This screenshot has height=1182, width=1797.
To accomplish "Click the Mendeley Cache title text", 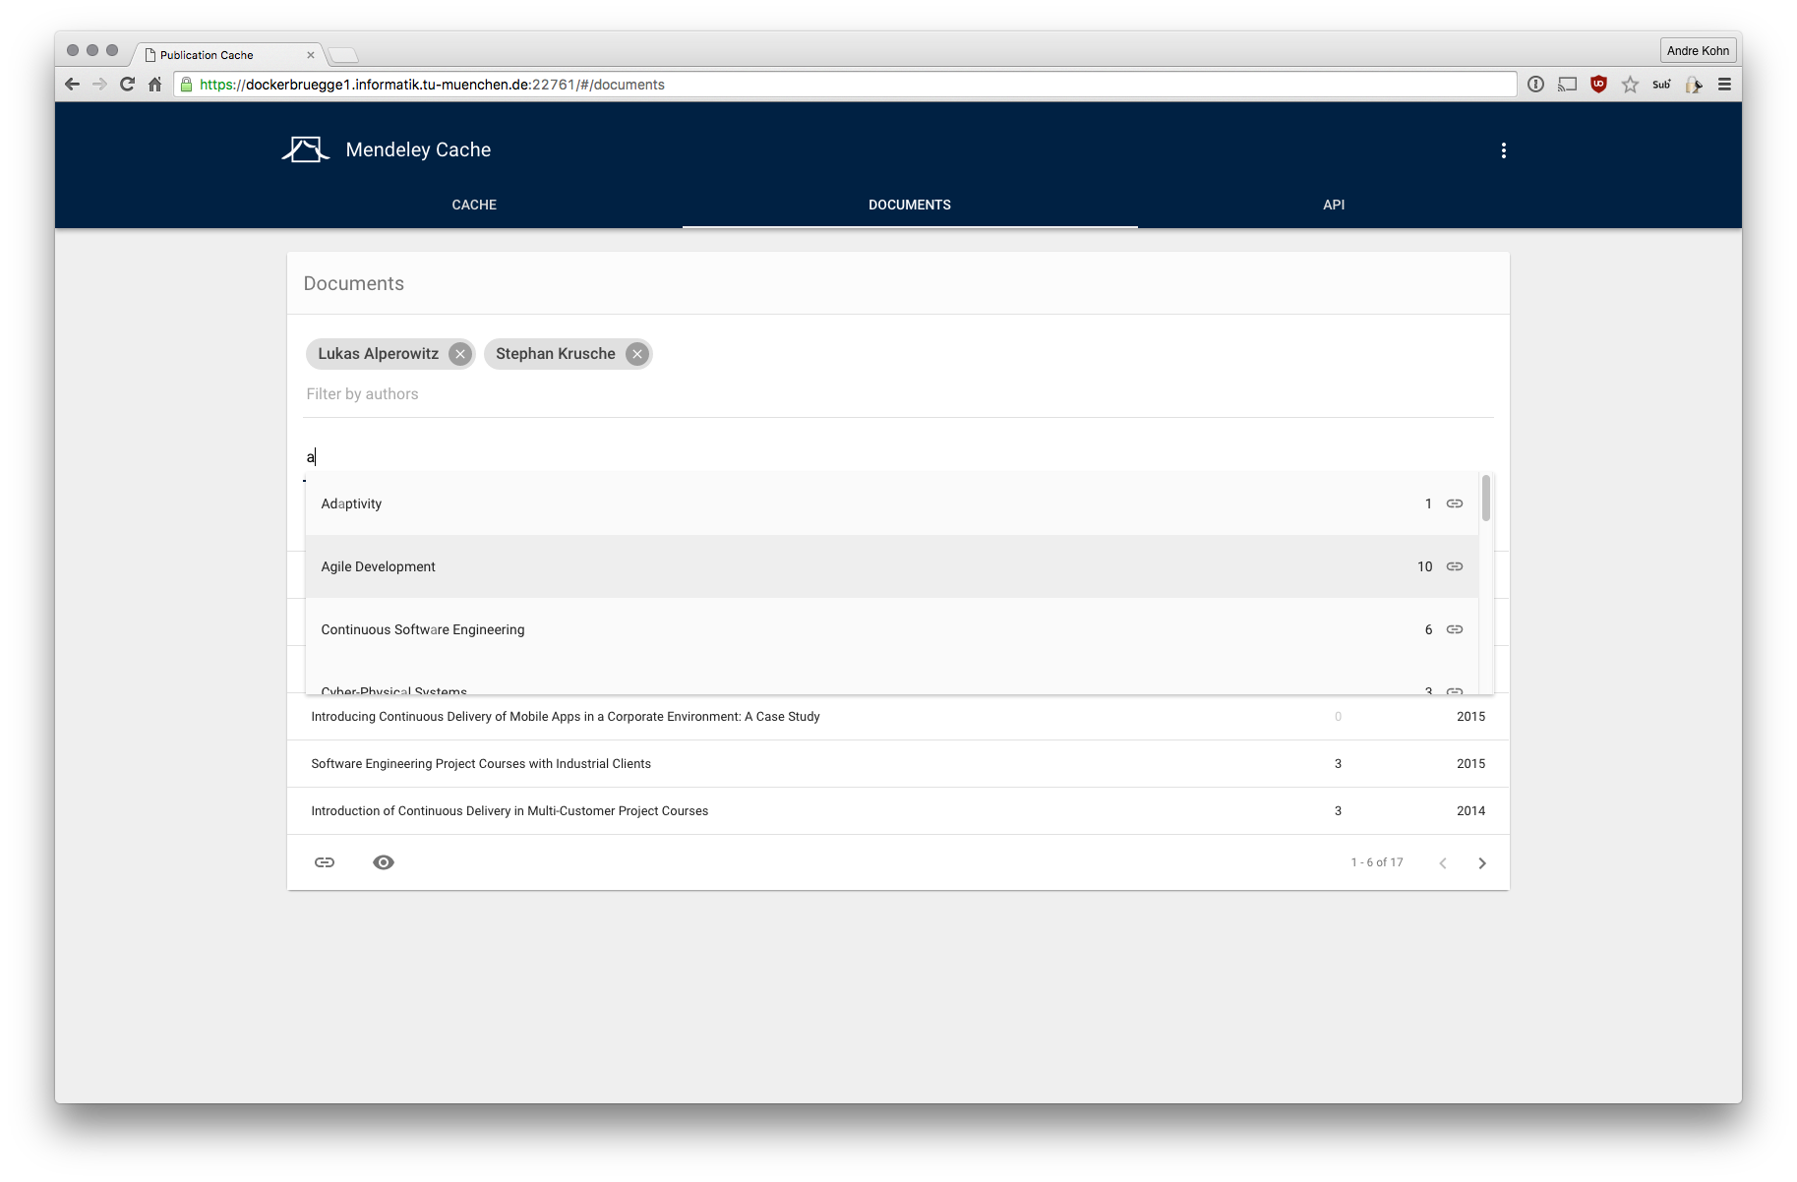I will [x=418, y=149].
